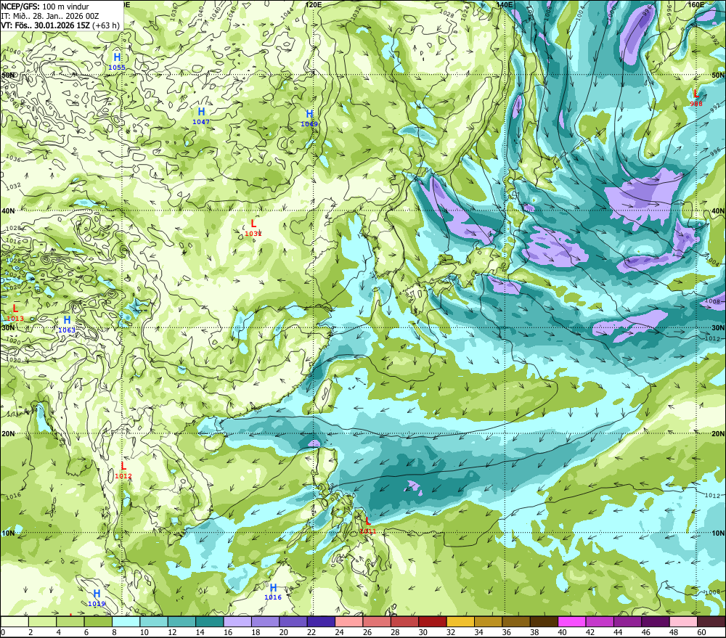Click the 10N latitude label on right edge
This screenshot has width=726, height=638.
718,533
